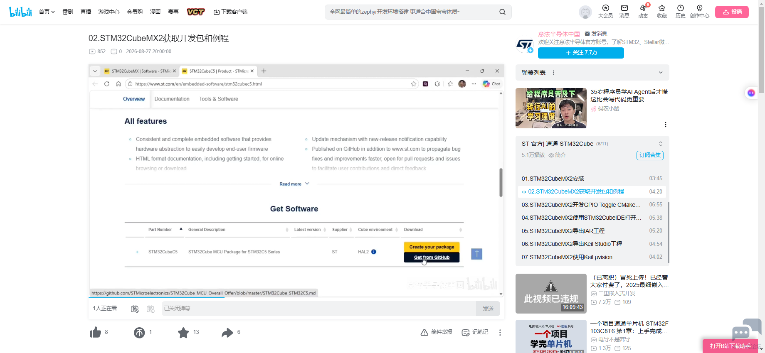Screen dimensions: 765x353
Task: Collapse the ST 官方 playlist expander
Action: 661,144
